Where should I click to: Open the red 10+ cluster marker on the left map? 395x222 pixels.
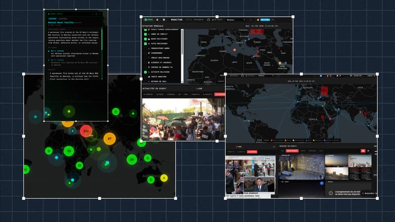pos(86,131)
